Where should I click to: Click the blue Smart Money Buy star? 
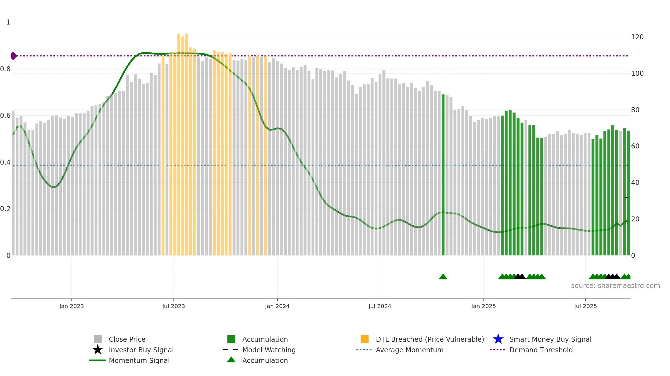point(498,339)
